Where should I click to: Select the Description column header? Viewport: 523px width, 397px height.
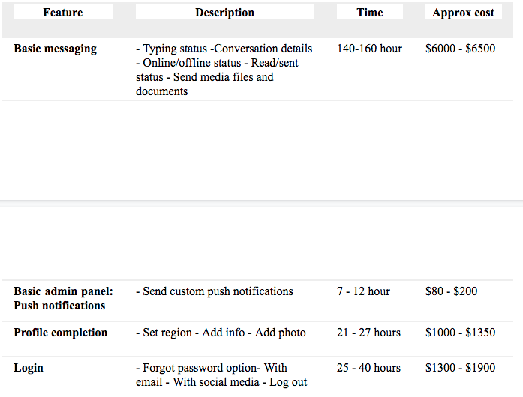click(x=224, y=13)
